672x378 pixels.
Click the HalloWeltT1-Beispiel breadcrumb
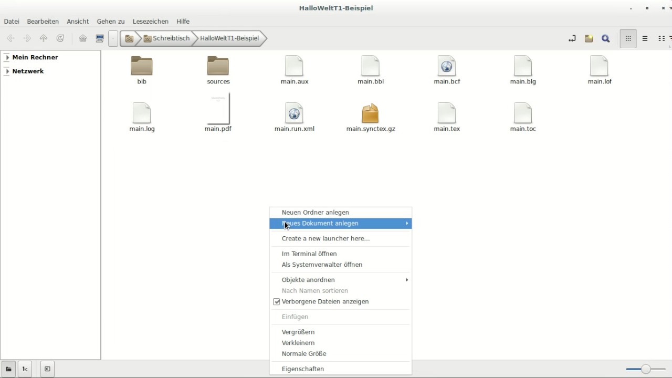click(x=229, y=38)
